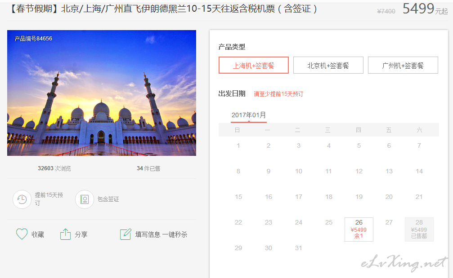The width and height of the screenshot is (453, 278).
Task: Choose departure date 26 priced ¥5499
Action: pyautogui.click(x=359, y=229)
